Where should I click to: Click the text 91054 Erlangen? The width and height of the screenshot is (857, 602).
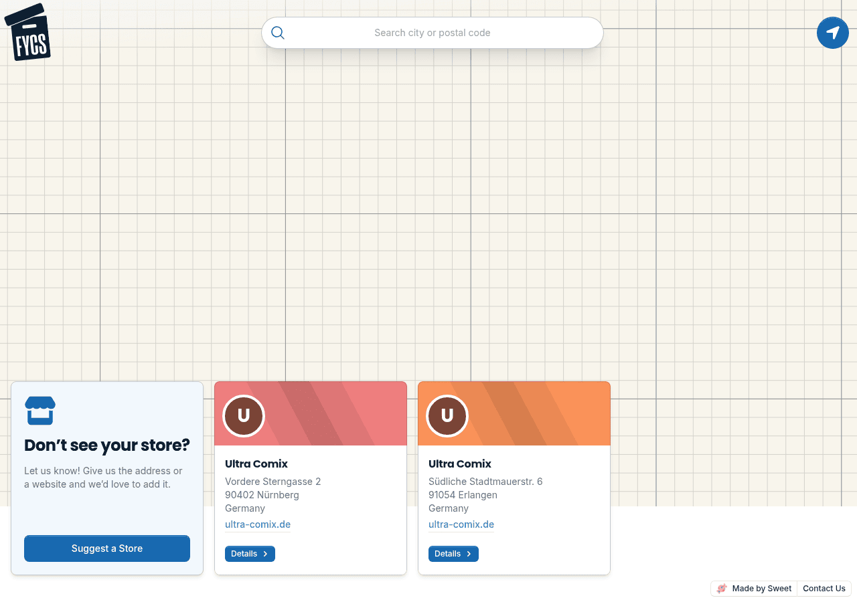coord(463,495)
